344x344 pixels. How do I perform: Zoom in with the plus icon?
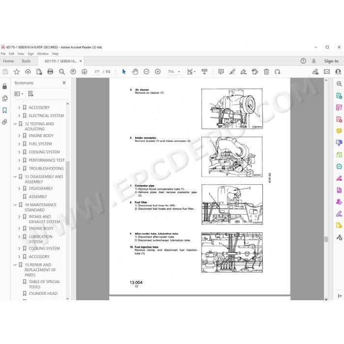(158, 72)
